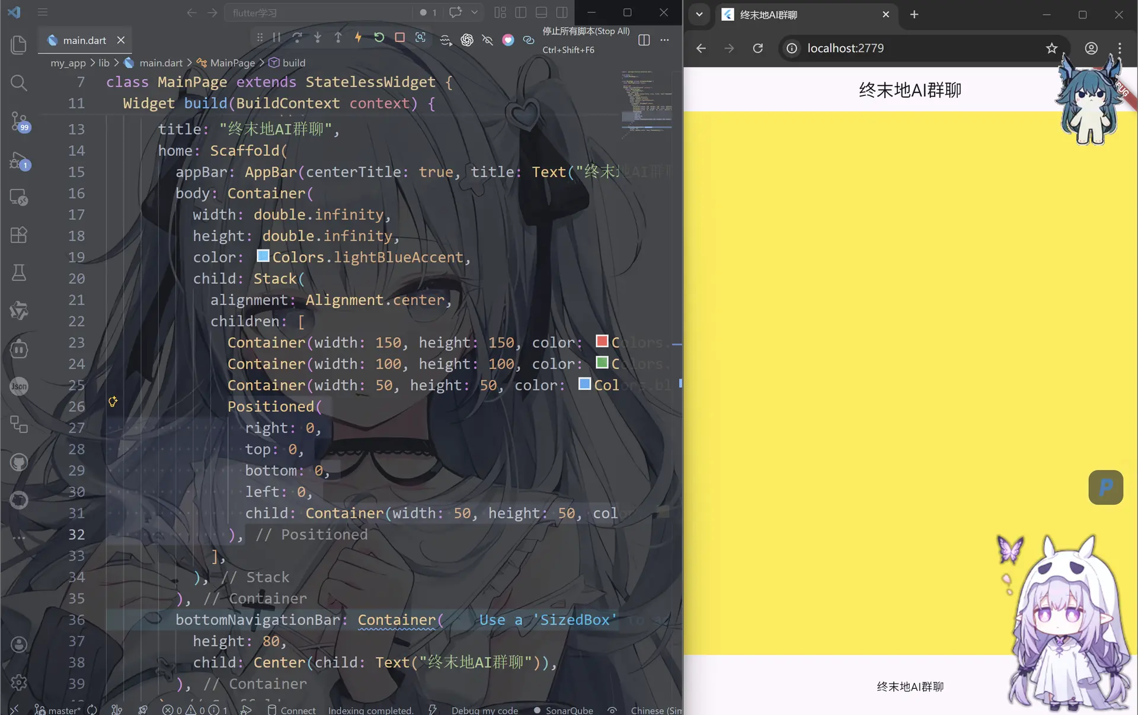Restart the debug session
The width and height of the screenshot is (1138, 715).
tap(379, 37)
